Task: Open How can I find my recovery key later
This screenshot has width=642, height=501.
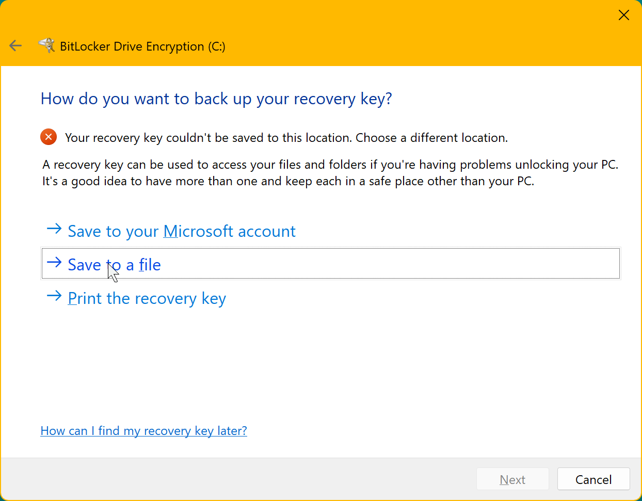Action: 143,431
